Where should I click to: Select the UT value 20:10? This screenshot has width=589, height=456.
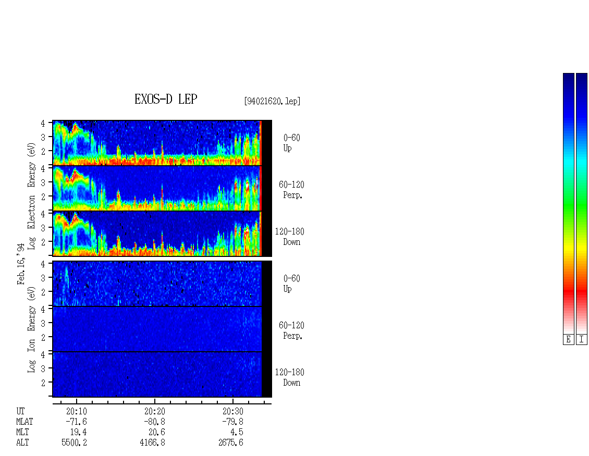(x=76, y=411)
